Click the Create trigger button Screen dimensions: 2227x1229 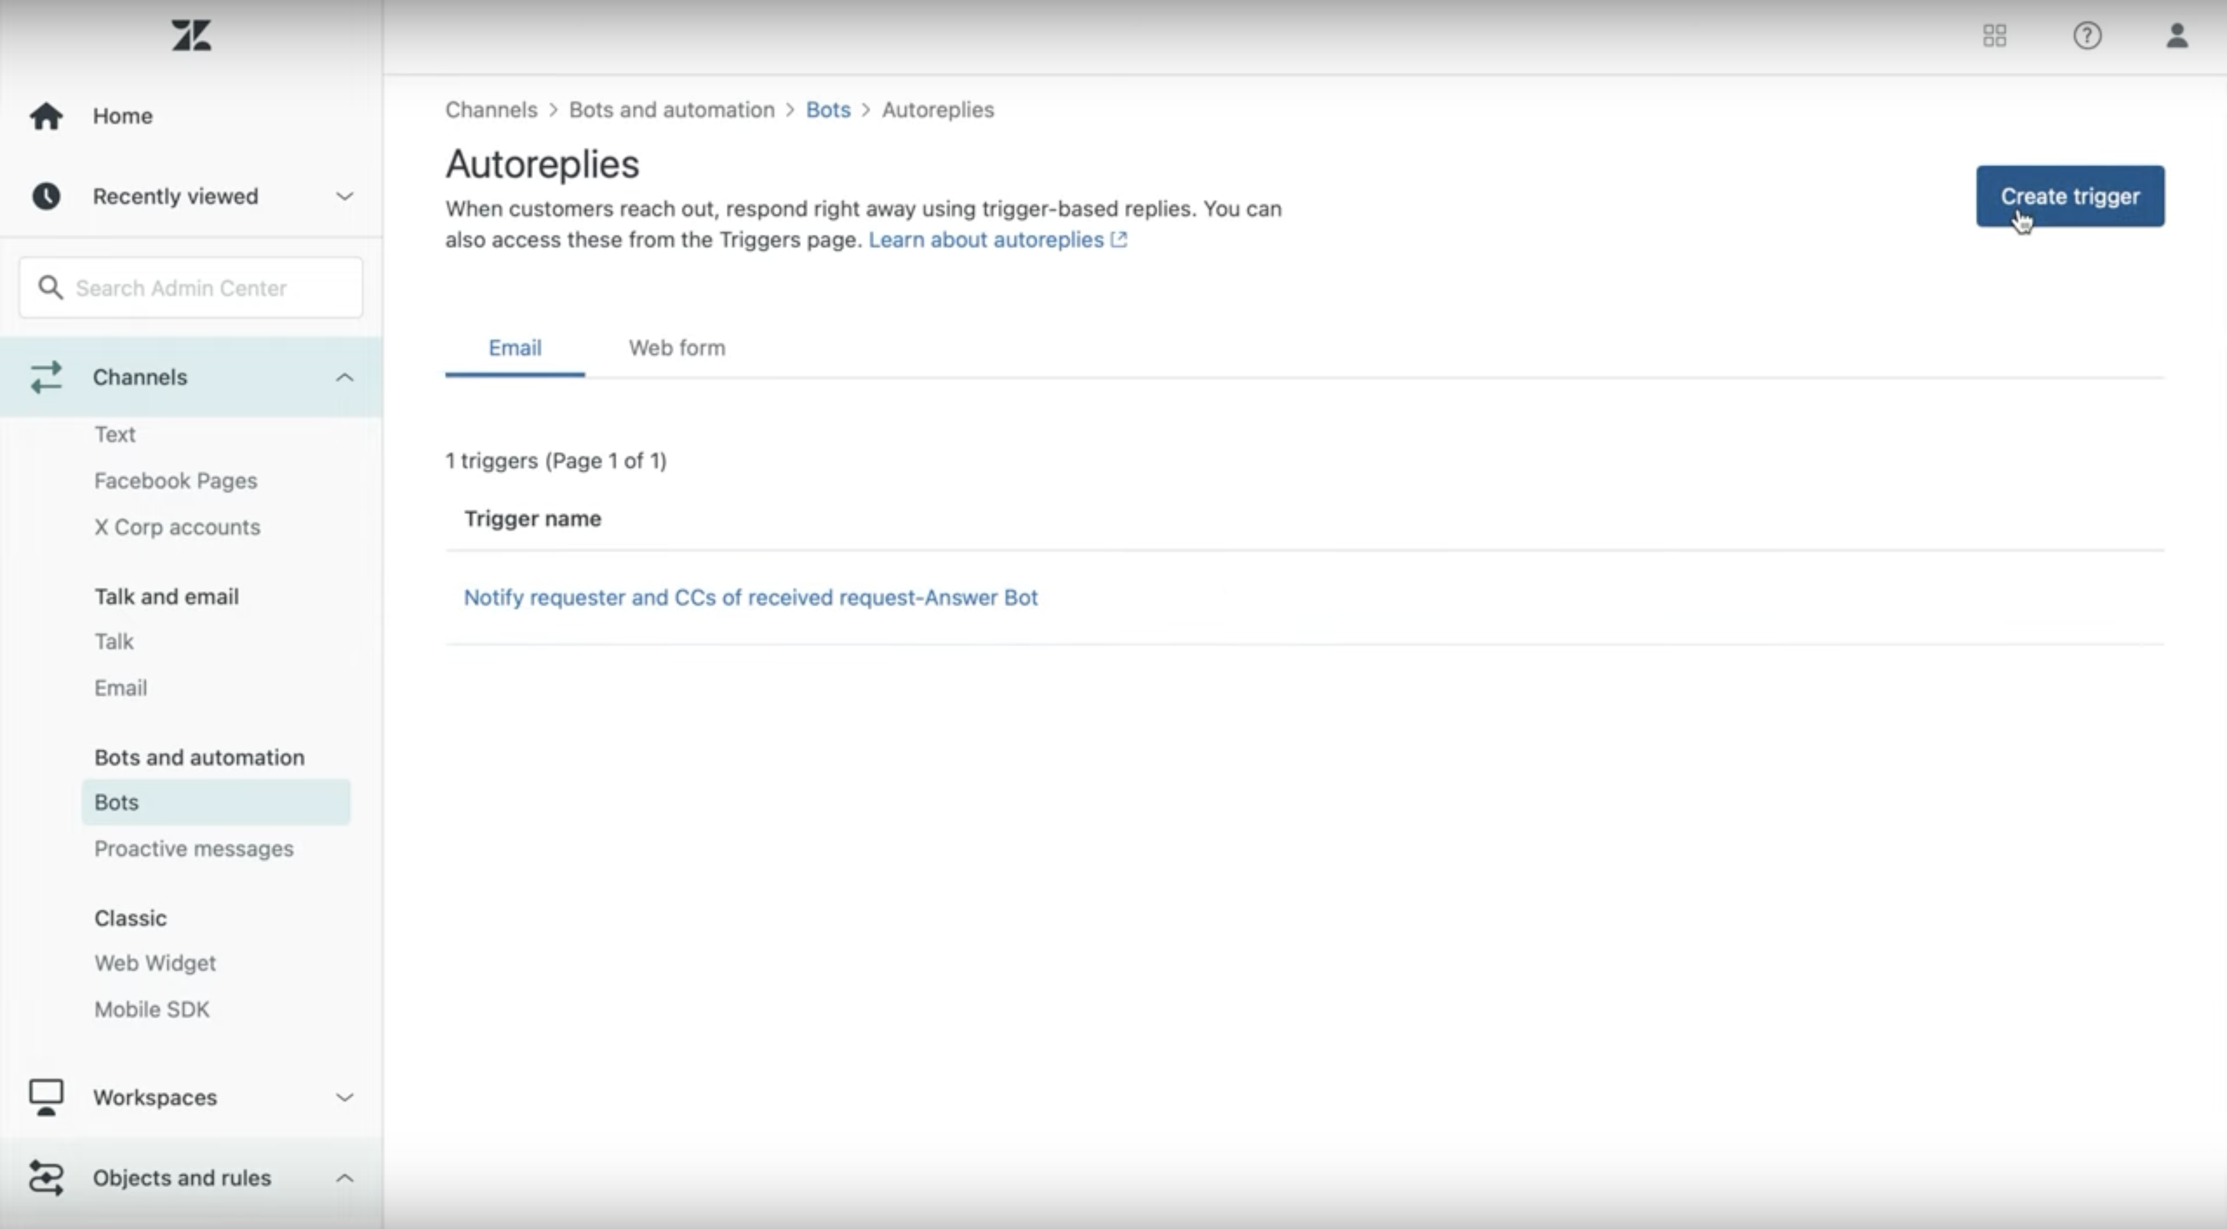[x=2068, y=196]
